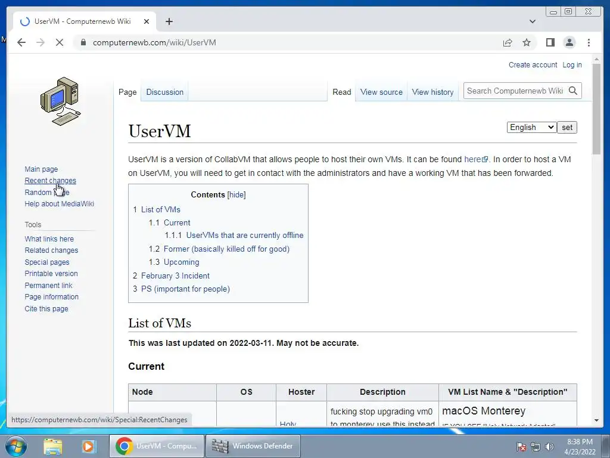Hide the Contents box via hide
The image size is (610, 458).
236,195
